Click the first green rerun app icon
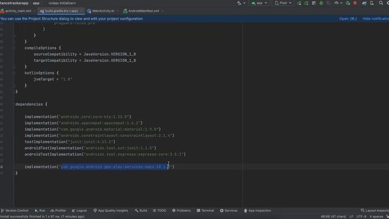The height and width of the screenshot is (219, 389). pyautogui.click(x=299, y=3)
